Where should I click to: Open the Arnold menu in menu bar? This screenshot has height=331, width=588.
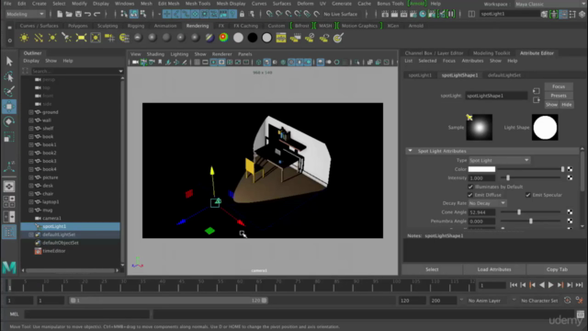[416, 4]
